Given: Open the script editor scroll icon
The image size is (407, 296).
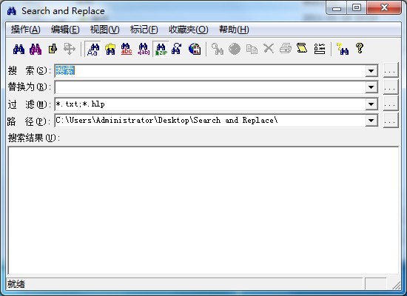Looking at the screenshot, I should (302, 49).
